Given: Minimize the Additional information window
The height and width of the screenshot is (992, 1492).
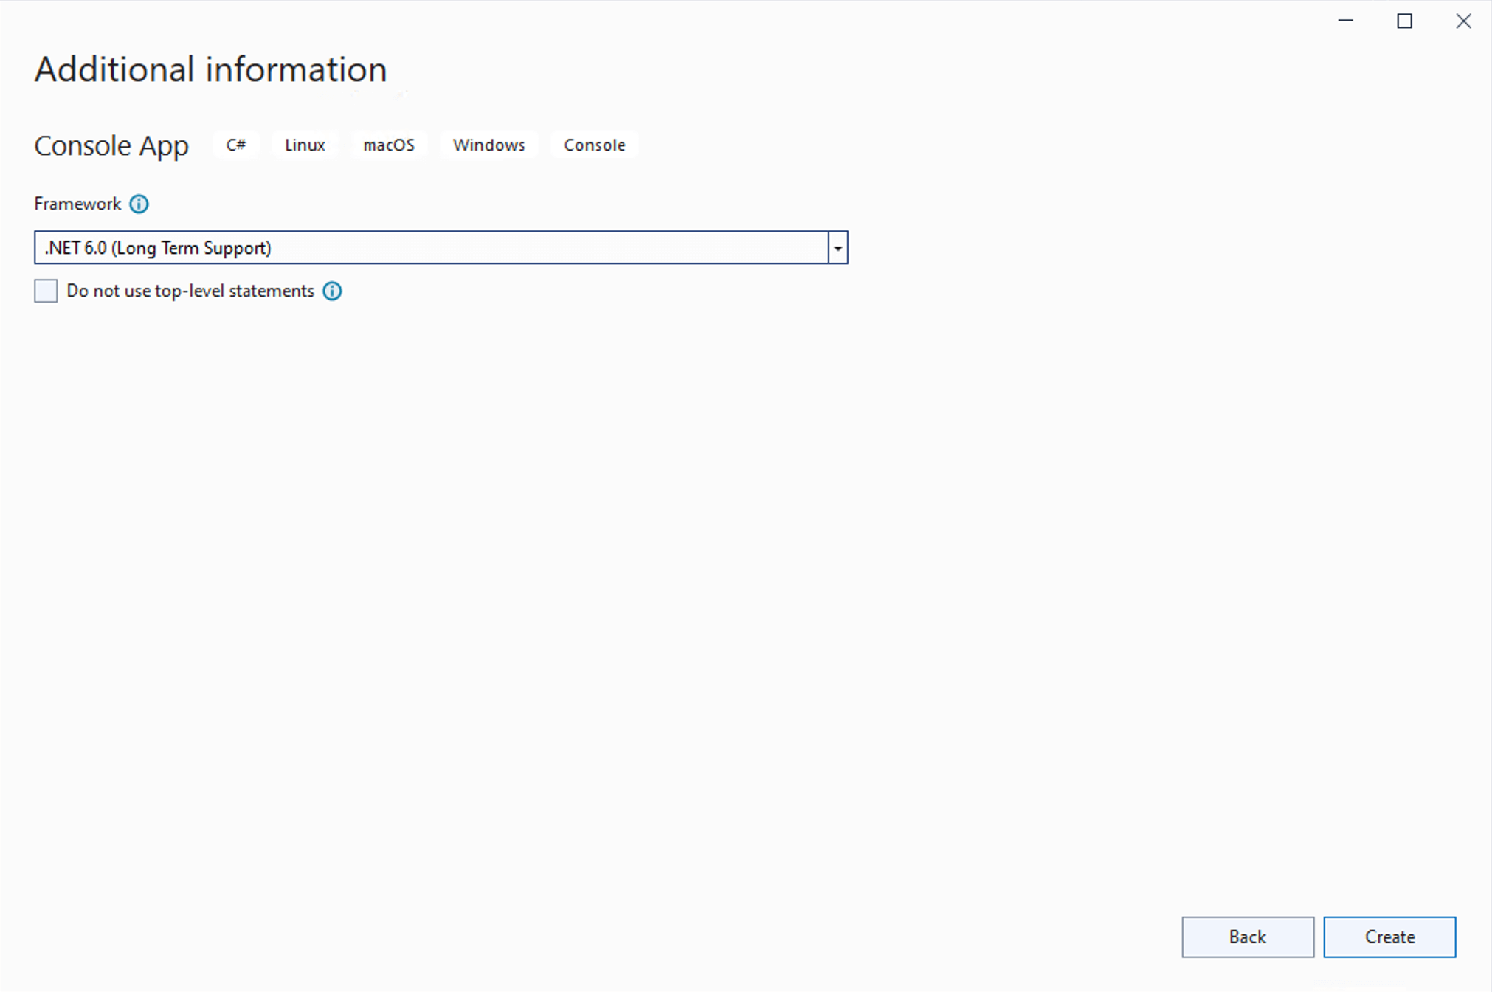Looking at the screenshot, I should point(1344,21).
